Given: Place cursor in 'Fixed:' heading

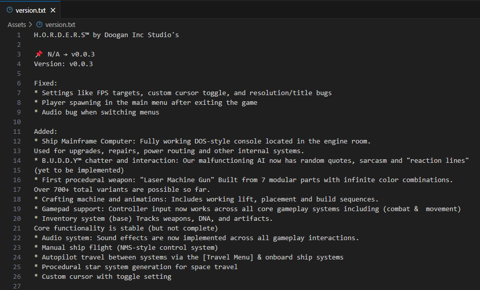Looking at the screenshot, I should pyautogui.click(x=46, y=83).
